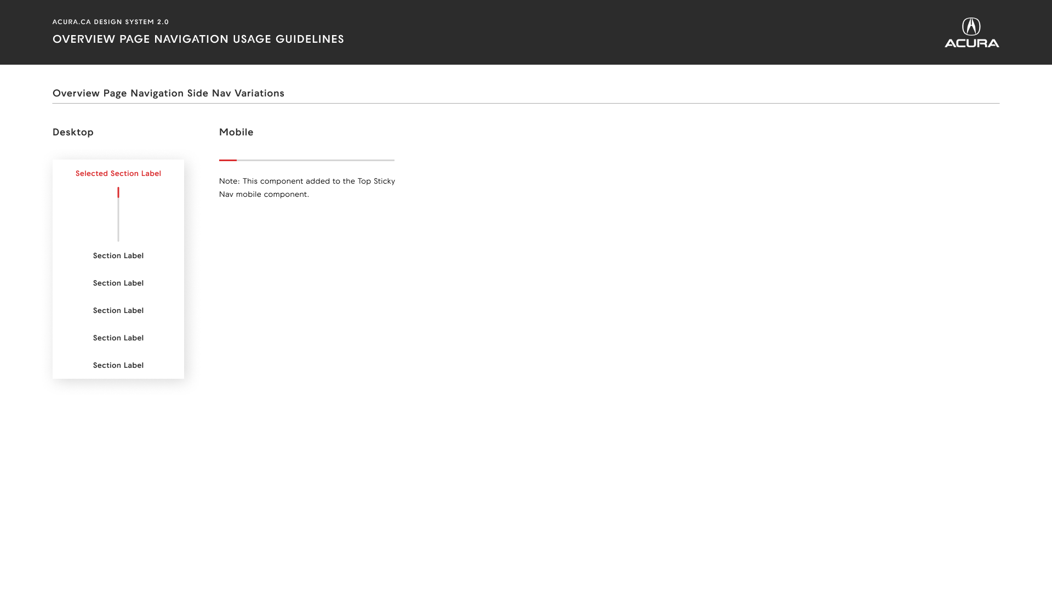Viewport: 1052px width, 592px height.
Task: Click the note about Top Sticky Nav component
Action: point(307,187)
